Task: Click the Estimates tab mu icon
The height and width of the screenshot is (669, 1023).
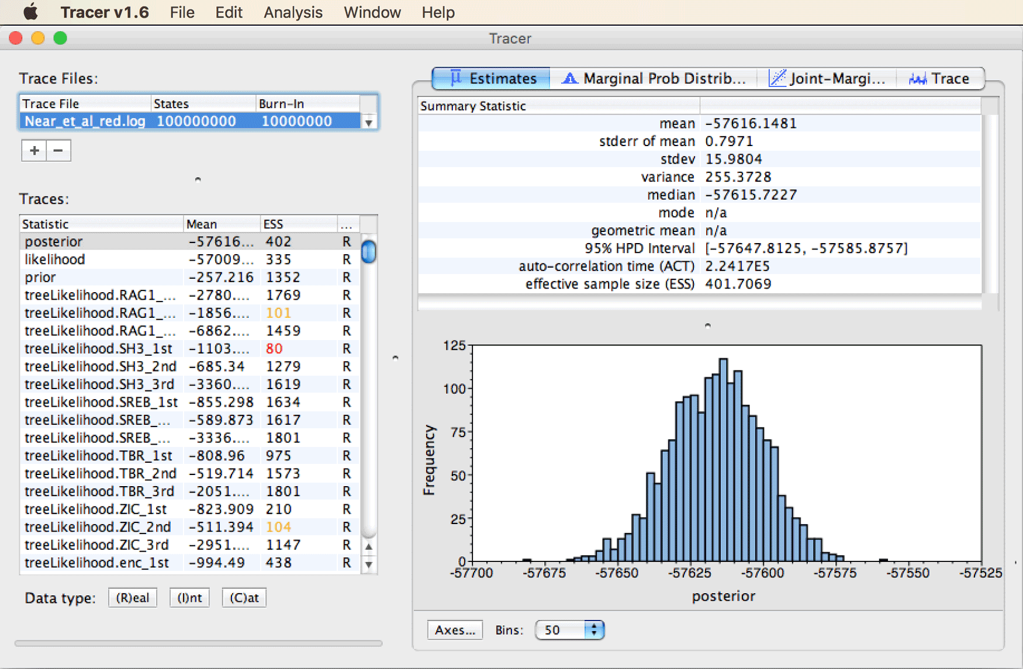Action: click(x=456, y=78)
